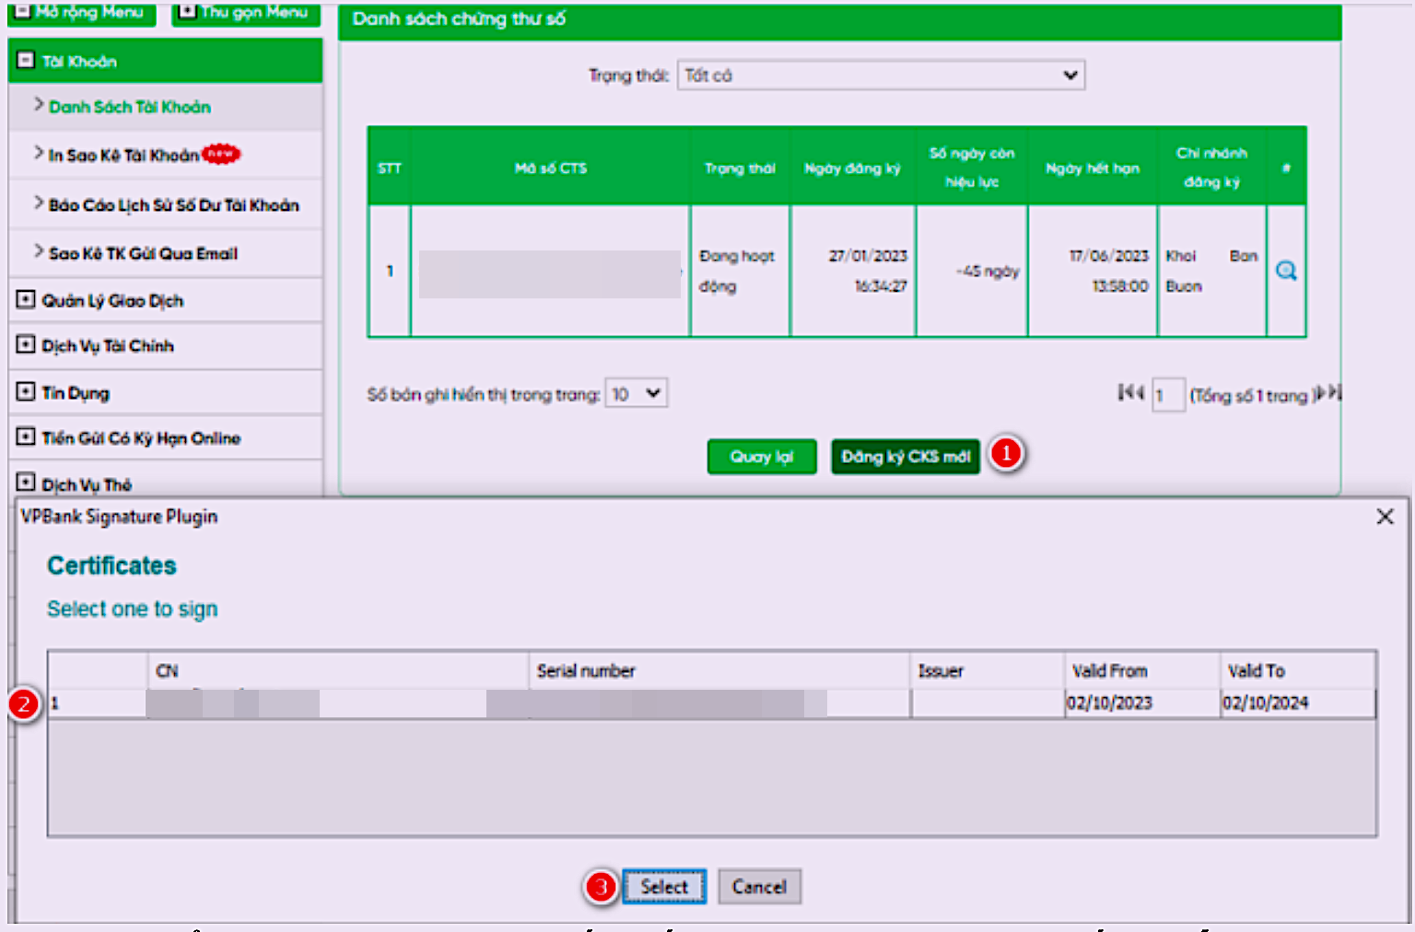Open In Sao Kê Tài Khoản item
The image size is (1415, 932).
123,156
